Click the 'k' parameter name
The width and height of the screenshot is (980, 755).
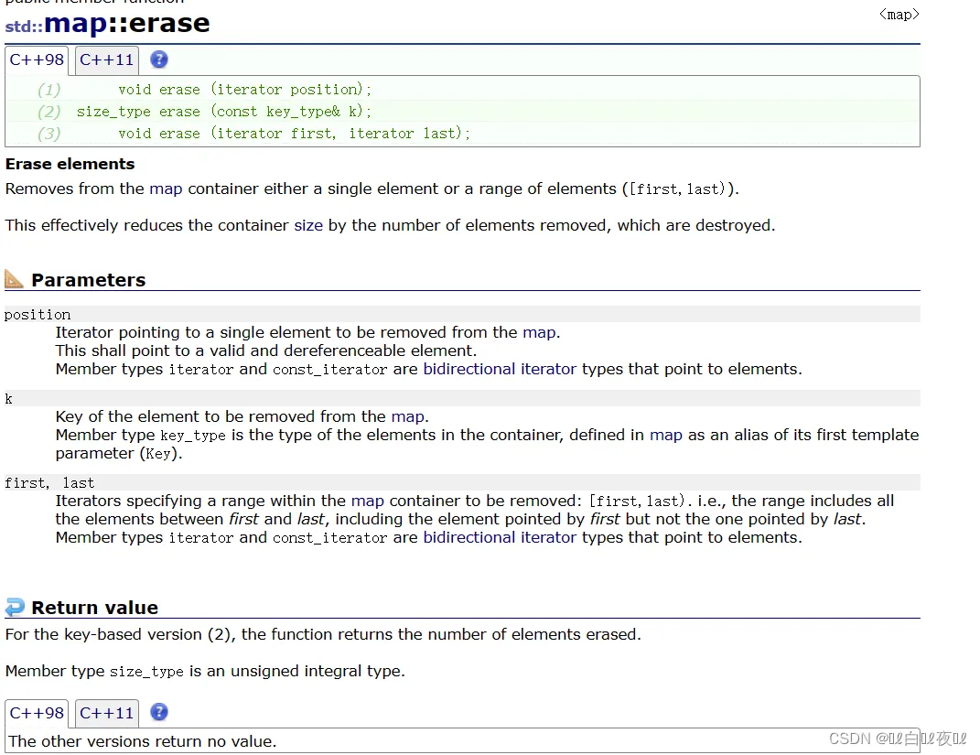tap(8, 399)
